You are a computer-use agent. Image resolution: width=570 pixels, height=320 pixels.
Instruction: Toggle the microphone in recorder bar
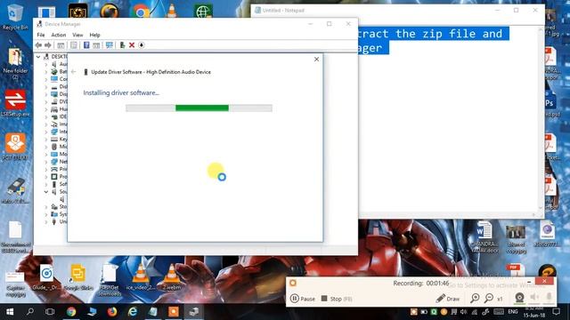coord(550,297)
